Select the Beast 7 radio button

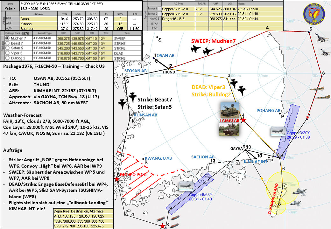point(8,43)
